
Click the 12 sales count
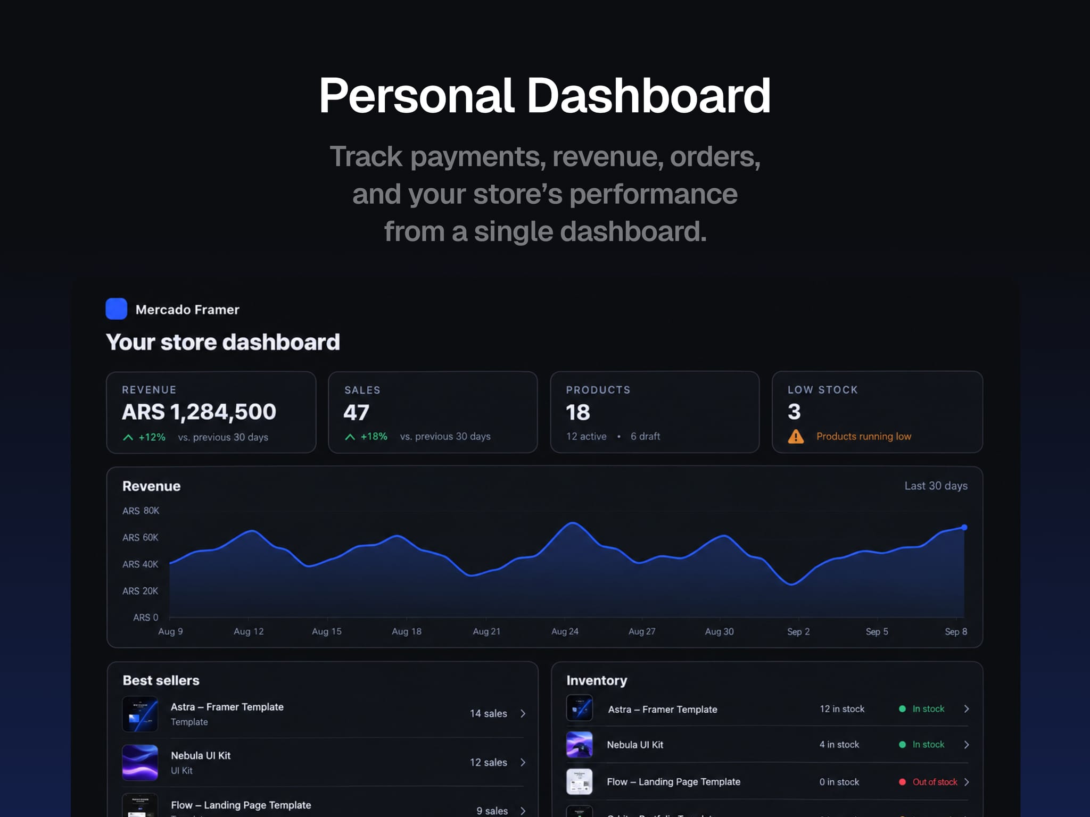point(488,762)
